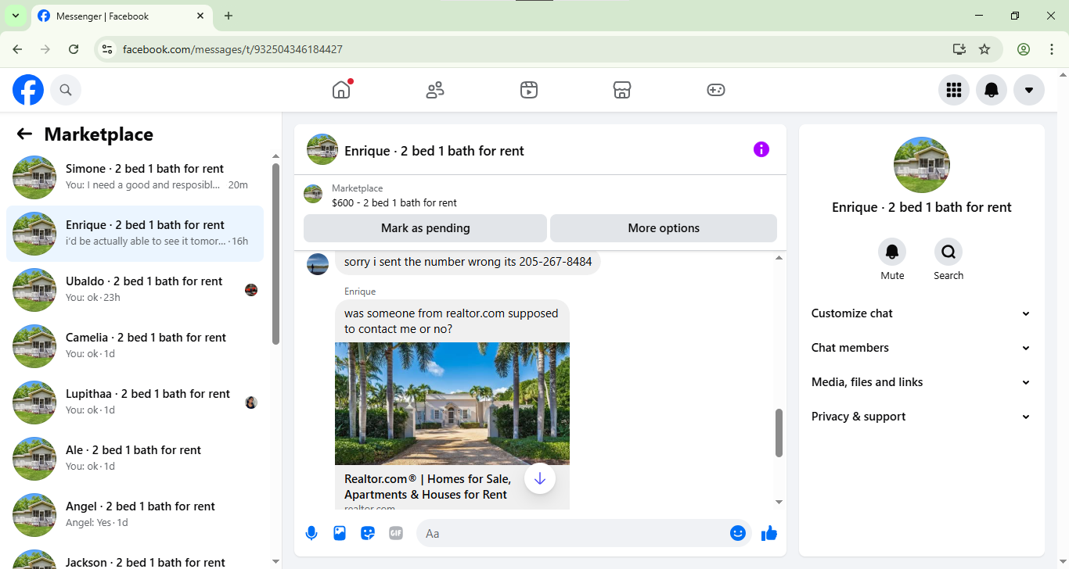Open the Marketplace storefront icon
The image size is (1069, 569).
622,90
